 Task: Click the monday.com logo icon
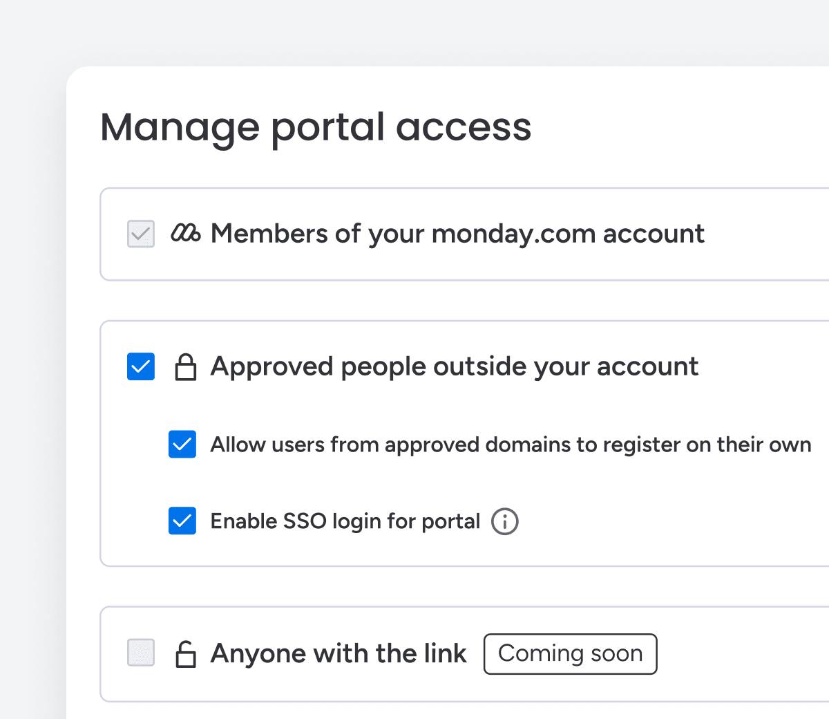coord(186,234)
